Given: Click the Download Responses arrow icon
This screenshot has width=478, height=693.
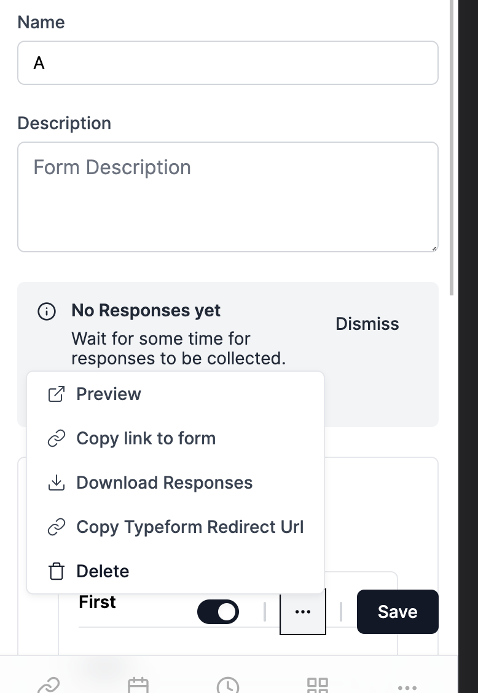Looking at the screenshot, I should (56, 483).
